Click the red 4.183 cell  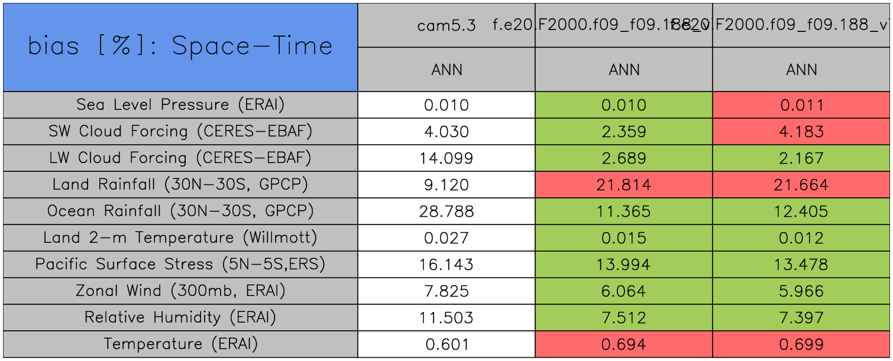[x=801, y=132]
